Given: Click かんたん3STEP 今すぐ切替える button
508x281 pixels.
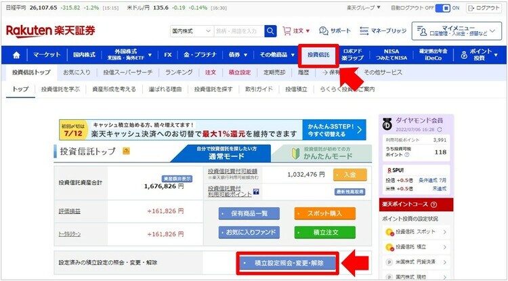Looking at the screenshot, I should [x=335, y=130].
